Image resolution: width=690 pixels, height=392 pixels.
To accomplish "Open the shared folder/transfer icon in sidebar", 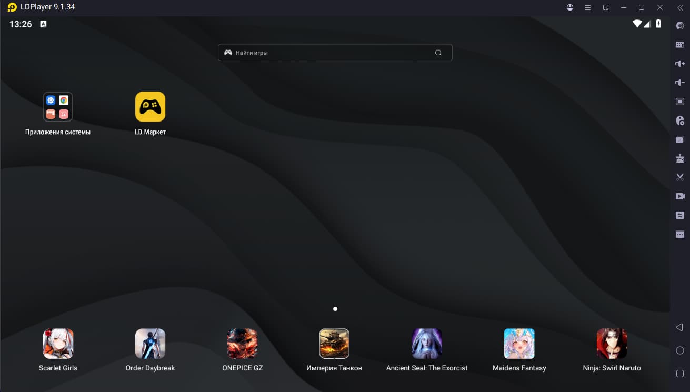I will pyautogui.click(x=680, y=215).
